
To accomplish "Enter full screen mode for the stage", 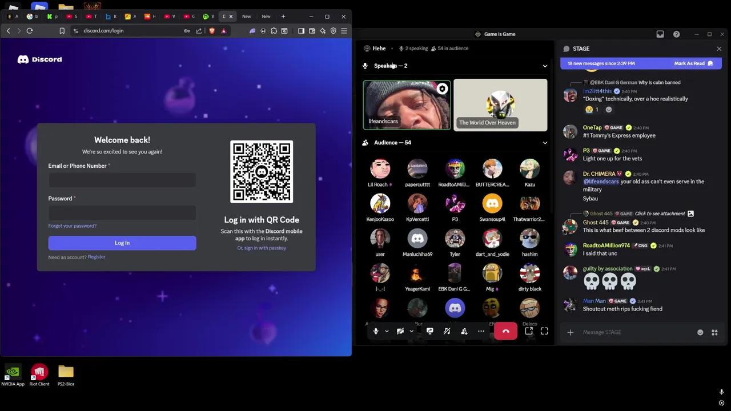I will (544, 331).
